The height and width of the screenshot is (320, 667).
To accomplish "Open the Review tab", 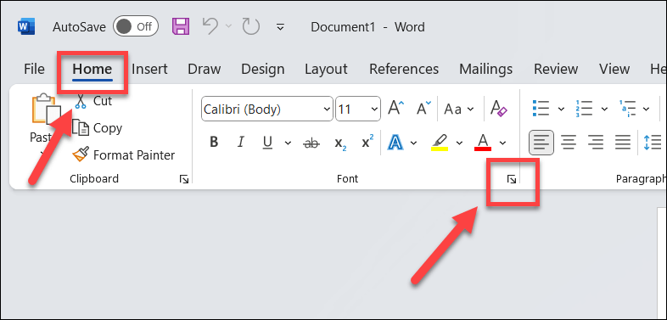I will [x=556, y=69].
